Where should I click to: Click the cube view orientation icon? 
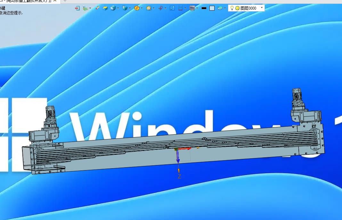tap(125, 8)
